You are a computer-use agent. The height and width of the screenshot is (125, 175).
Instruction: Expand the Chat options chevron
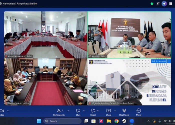click(84, 111)
